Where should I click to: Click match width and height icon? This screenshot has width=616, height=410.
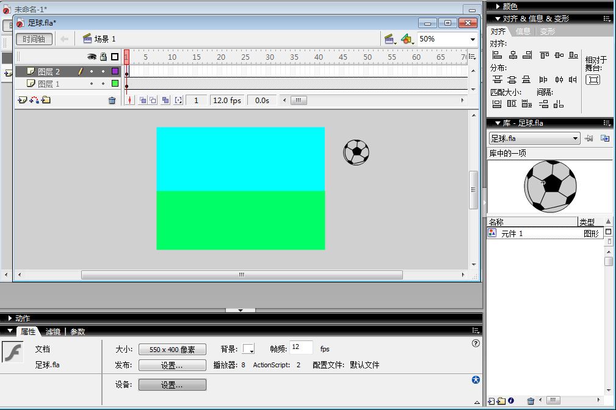point(526,104)
